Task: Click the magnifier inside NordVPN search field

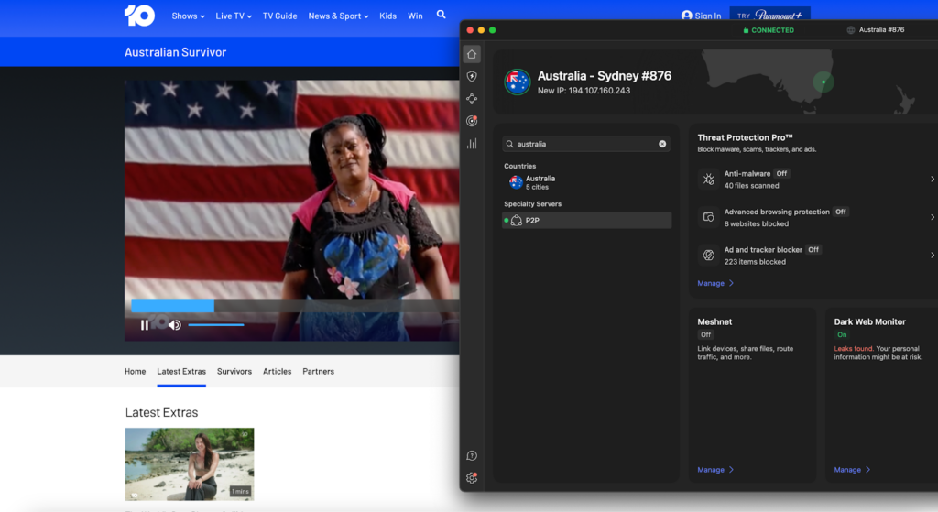Action: pos(509,144)
